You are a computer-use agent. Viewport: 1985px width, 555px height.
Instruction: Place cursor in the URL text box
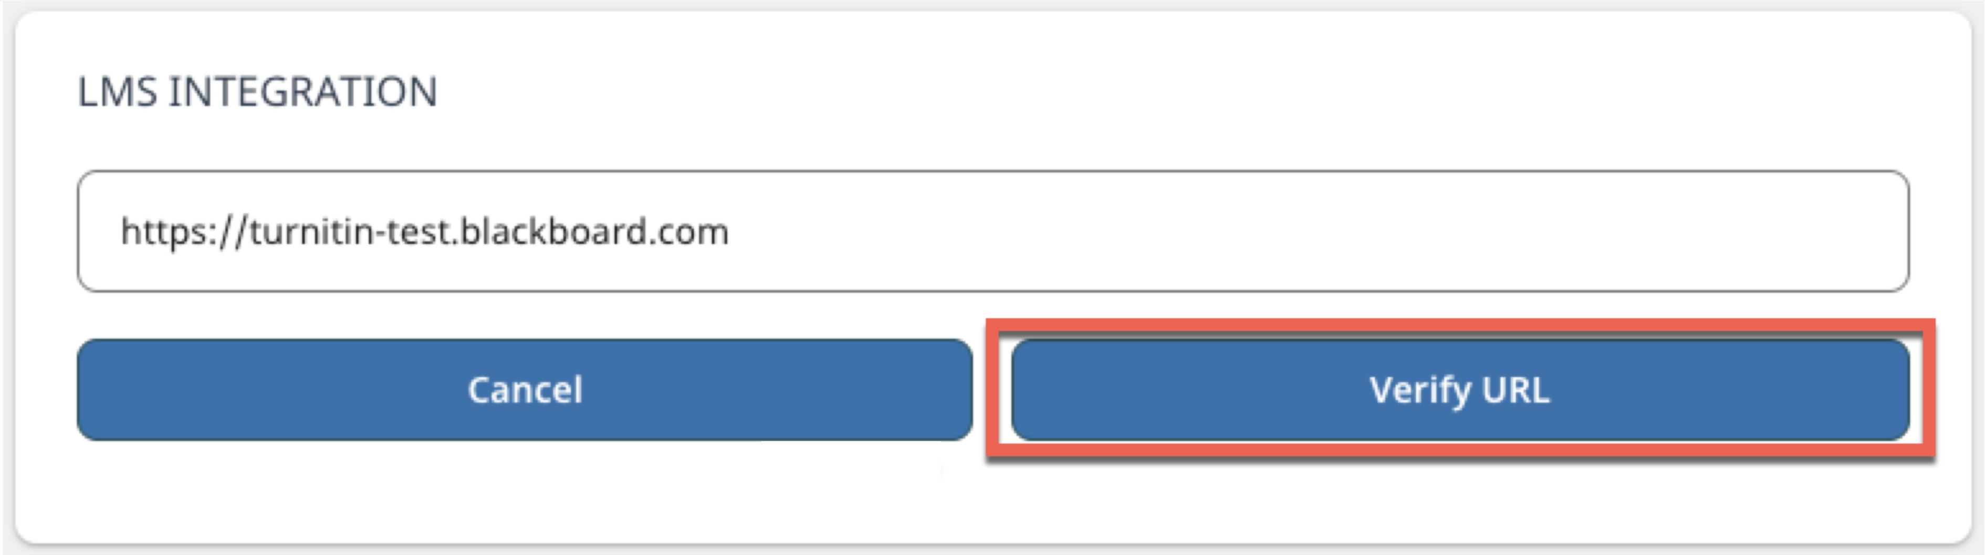coord(992,231)
